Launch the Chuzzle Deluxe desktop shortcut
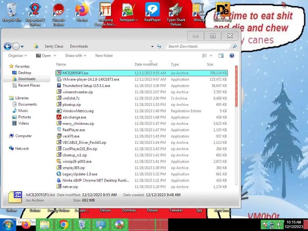This screenshot has height=231, width=308. coord(59,14)
